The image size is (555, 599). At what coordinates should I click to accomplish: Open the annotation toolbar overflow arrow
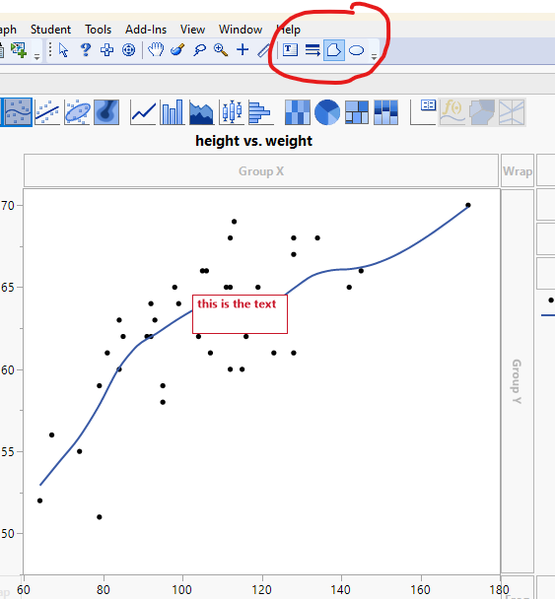(374, 56)
